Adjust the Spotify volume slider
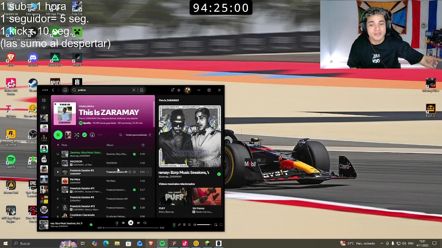442x248 pixels. (204, 225)
